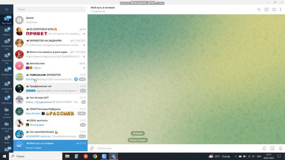Open the Обучение folder
This screenshot has width=285, height=160.
tap(7, 100)
